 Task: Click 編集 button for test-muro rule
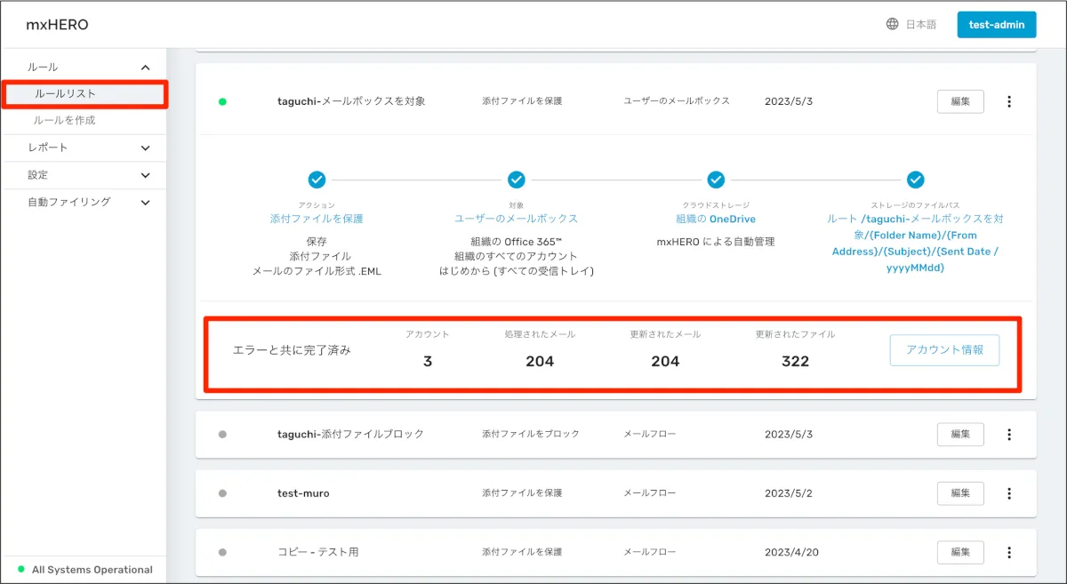[x=960, y=493]
